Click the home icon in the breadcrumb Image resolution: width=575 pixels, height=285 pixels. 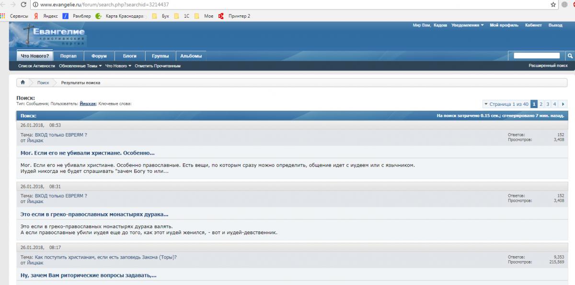[x=23, y=82]
